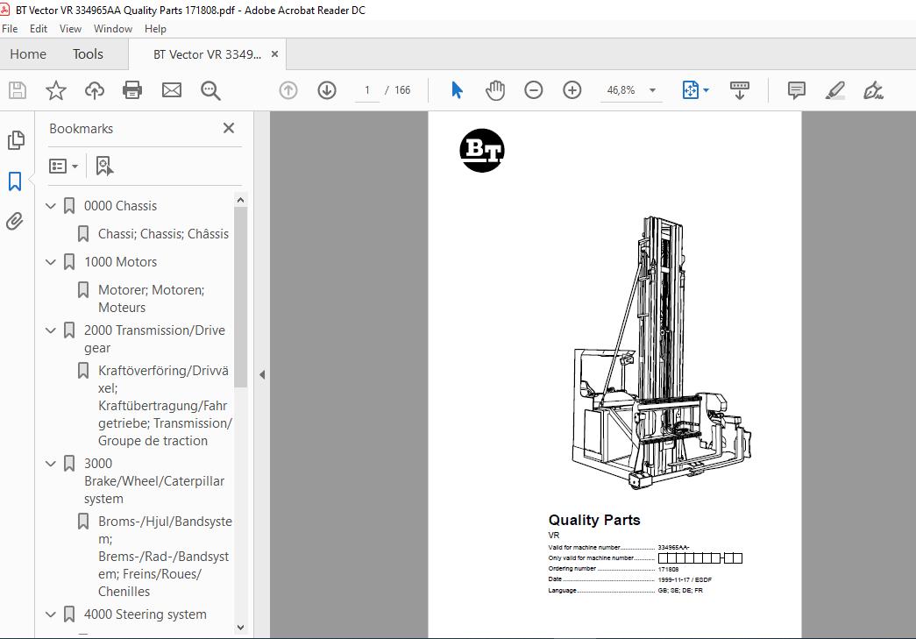The height and width of the screenshot is (639, 916).
Task: Open the Fill & Sign tool
Action: click(873, 90)
